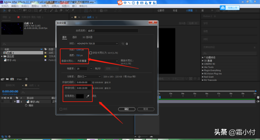Screen dimensions: 260x140
Task: Toggle the 对齐 snapping checkbox in toolbar
Action: click(101, 11)
